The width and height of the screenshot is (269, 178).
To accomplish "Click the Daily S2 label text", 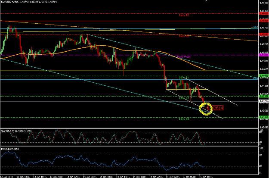I will click(x=184, y=98).
